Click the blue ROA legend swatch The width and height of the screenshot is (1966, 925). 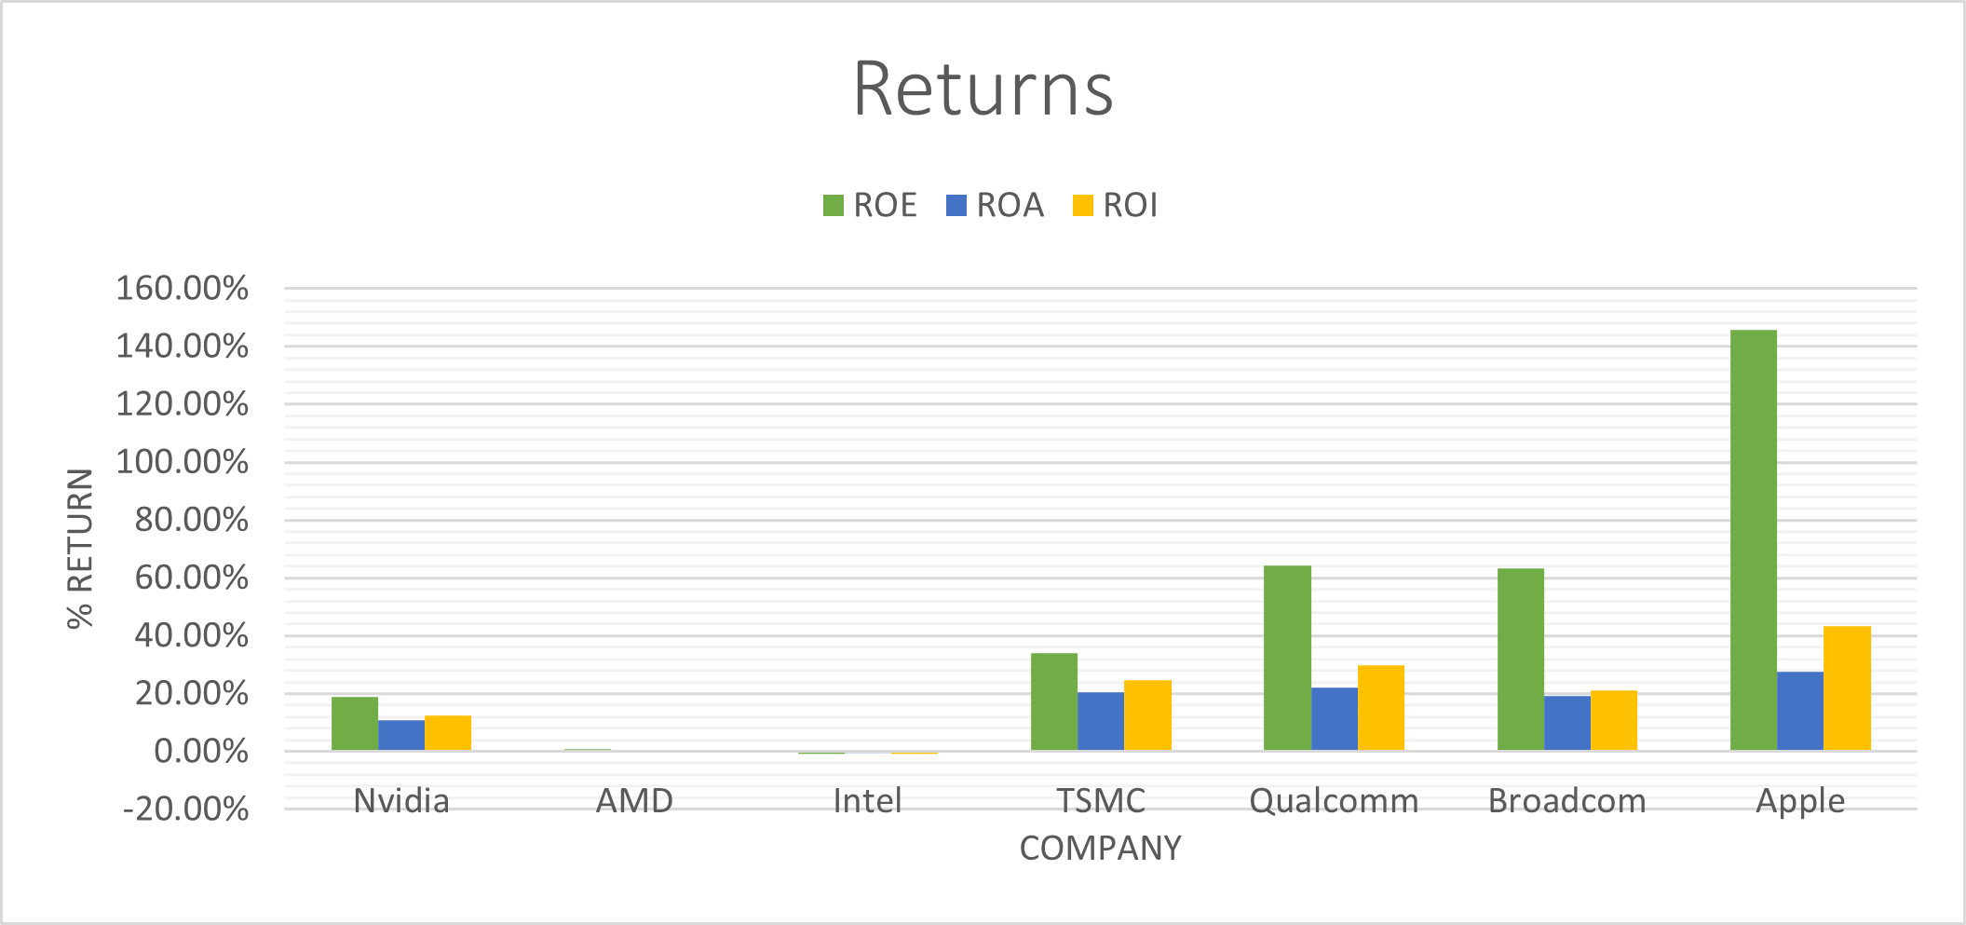click(x=956, y=205)
